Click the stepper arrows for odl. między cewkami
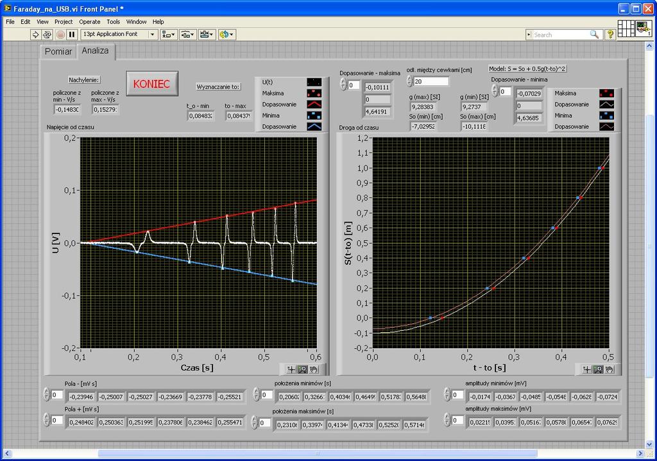Image resolution: width=657 pixels, height=461 pixels. click(x=409, y=81)
